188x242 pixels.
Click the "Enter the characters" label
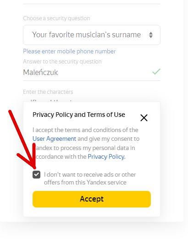click(48, 92)
